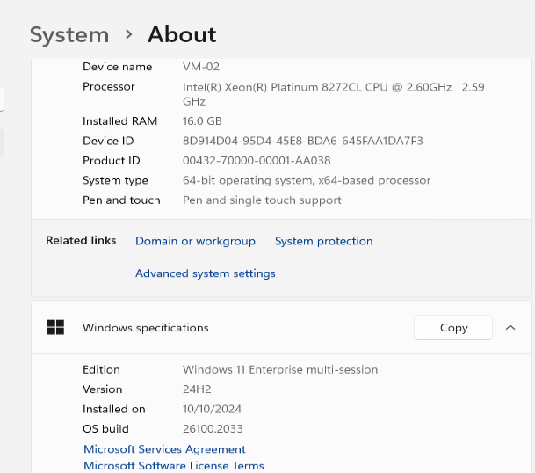Open the System protection link
This screenshot has height=473, width=535.
pos(323,241)
